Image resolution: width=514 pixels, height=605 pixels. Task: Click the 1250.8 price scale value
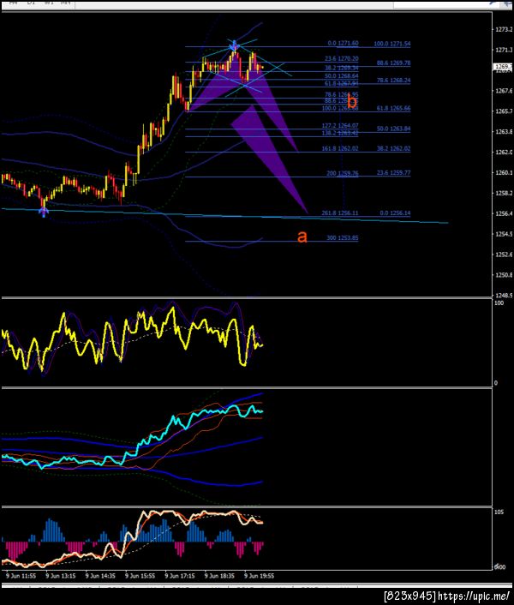504,275
